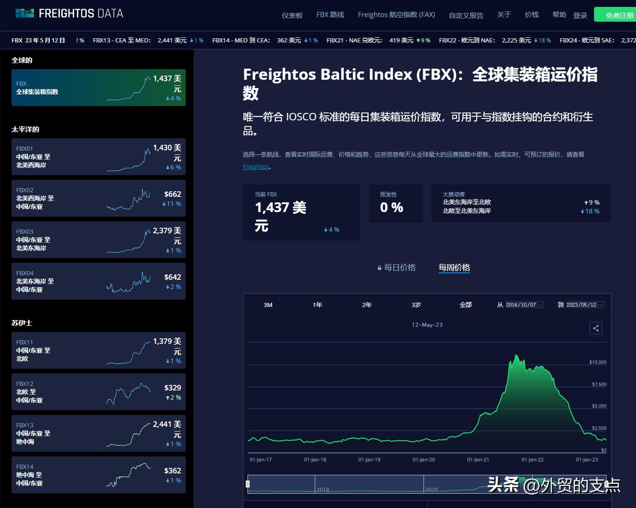Open the 关于 navigation menu
636x508 pixels.
click(504, 15)
